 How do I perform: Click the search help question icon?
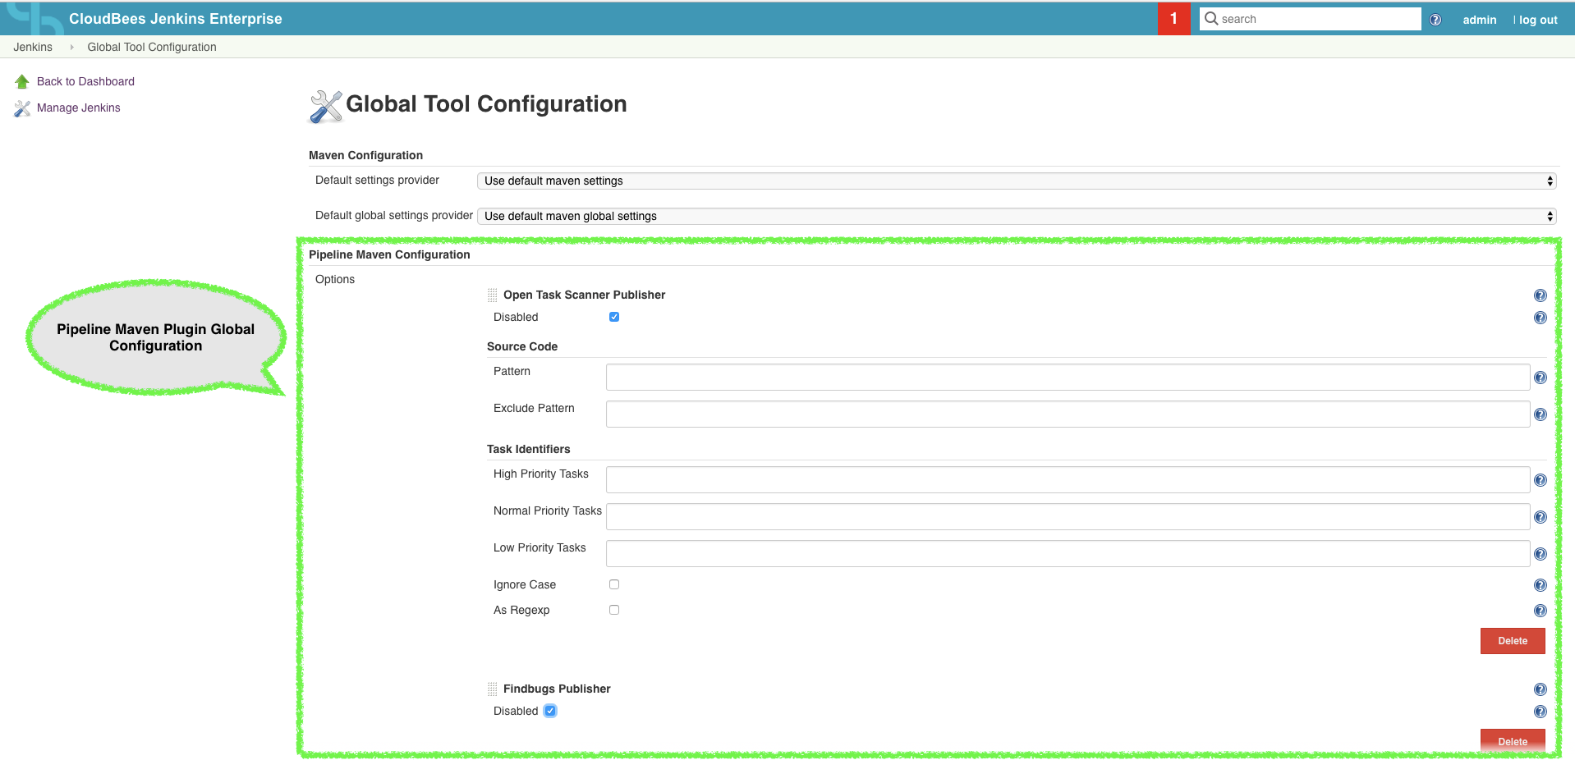coord(1435,20)
